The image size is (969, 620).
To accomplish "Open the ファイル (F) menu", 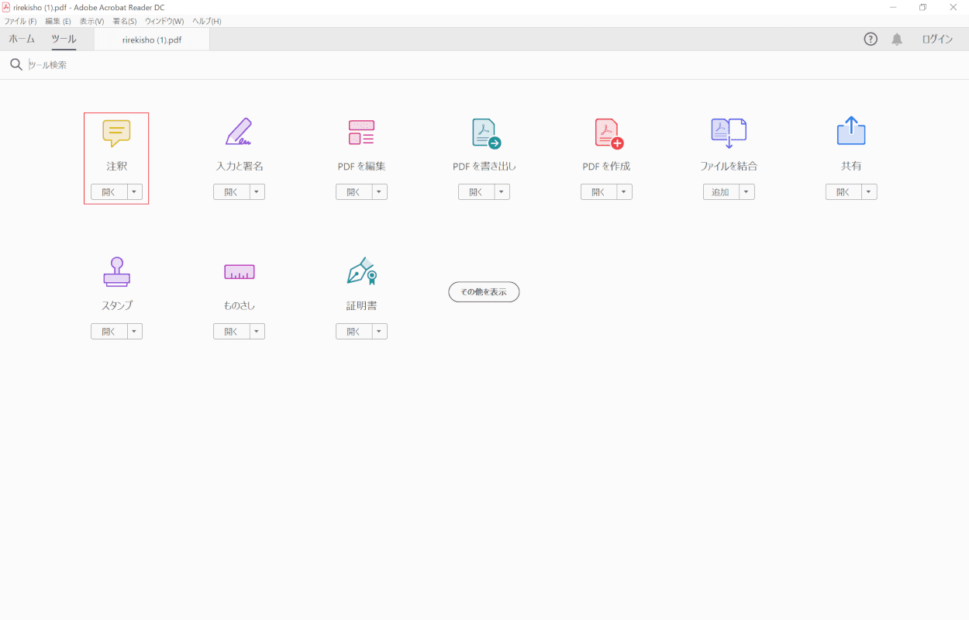I will tap(20, 21).
